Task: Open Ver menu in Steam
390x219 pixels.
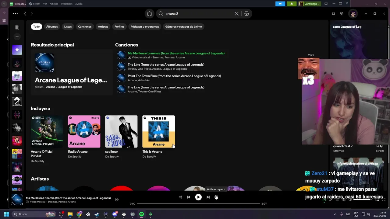Action: pos(45,4)
